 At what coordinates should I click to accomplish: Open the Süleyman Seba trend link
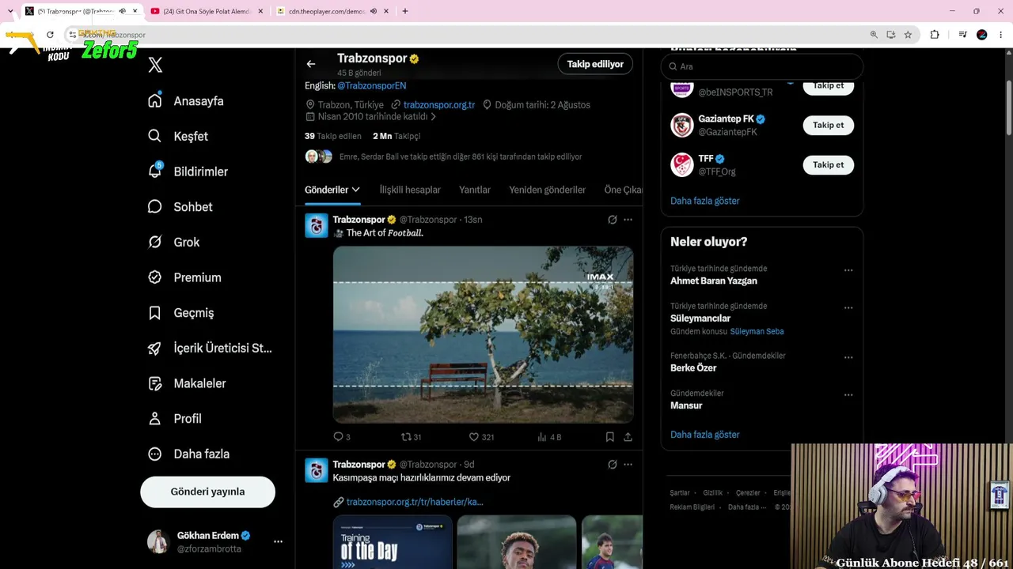point(757,331)
